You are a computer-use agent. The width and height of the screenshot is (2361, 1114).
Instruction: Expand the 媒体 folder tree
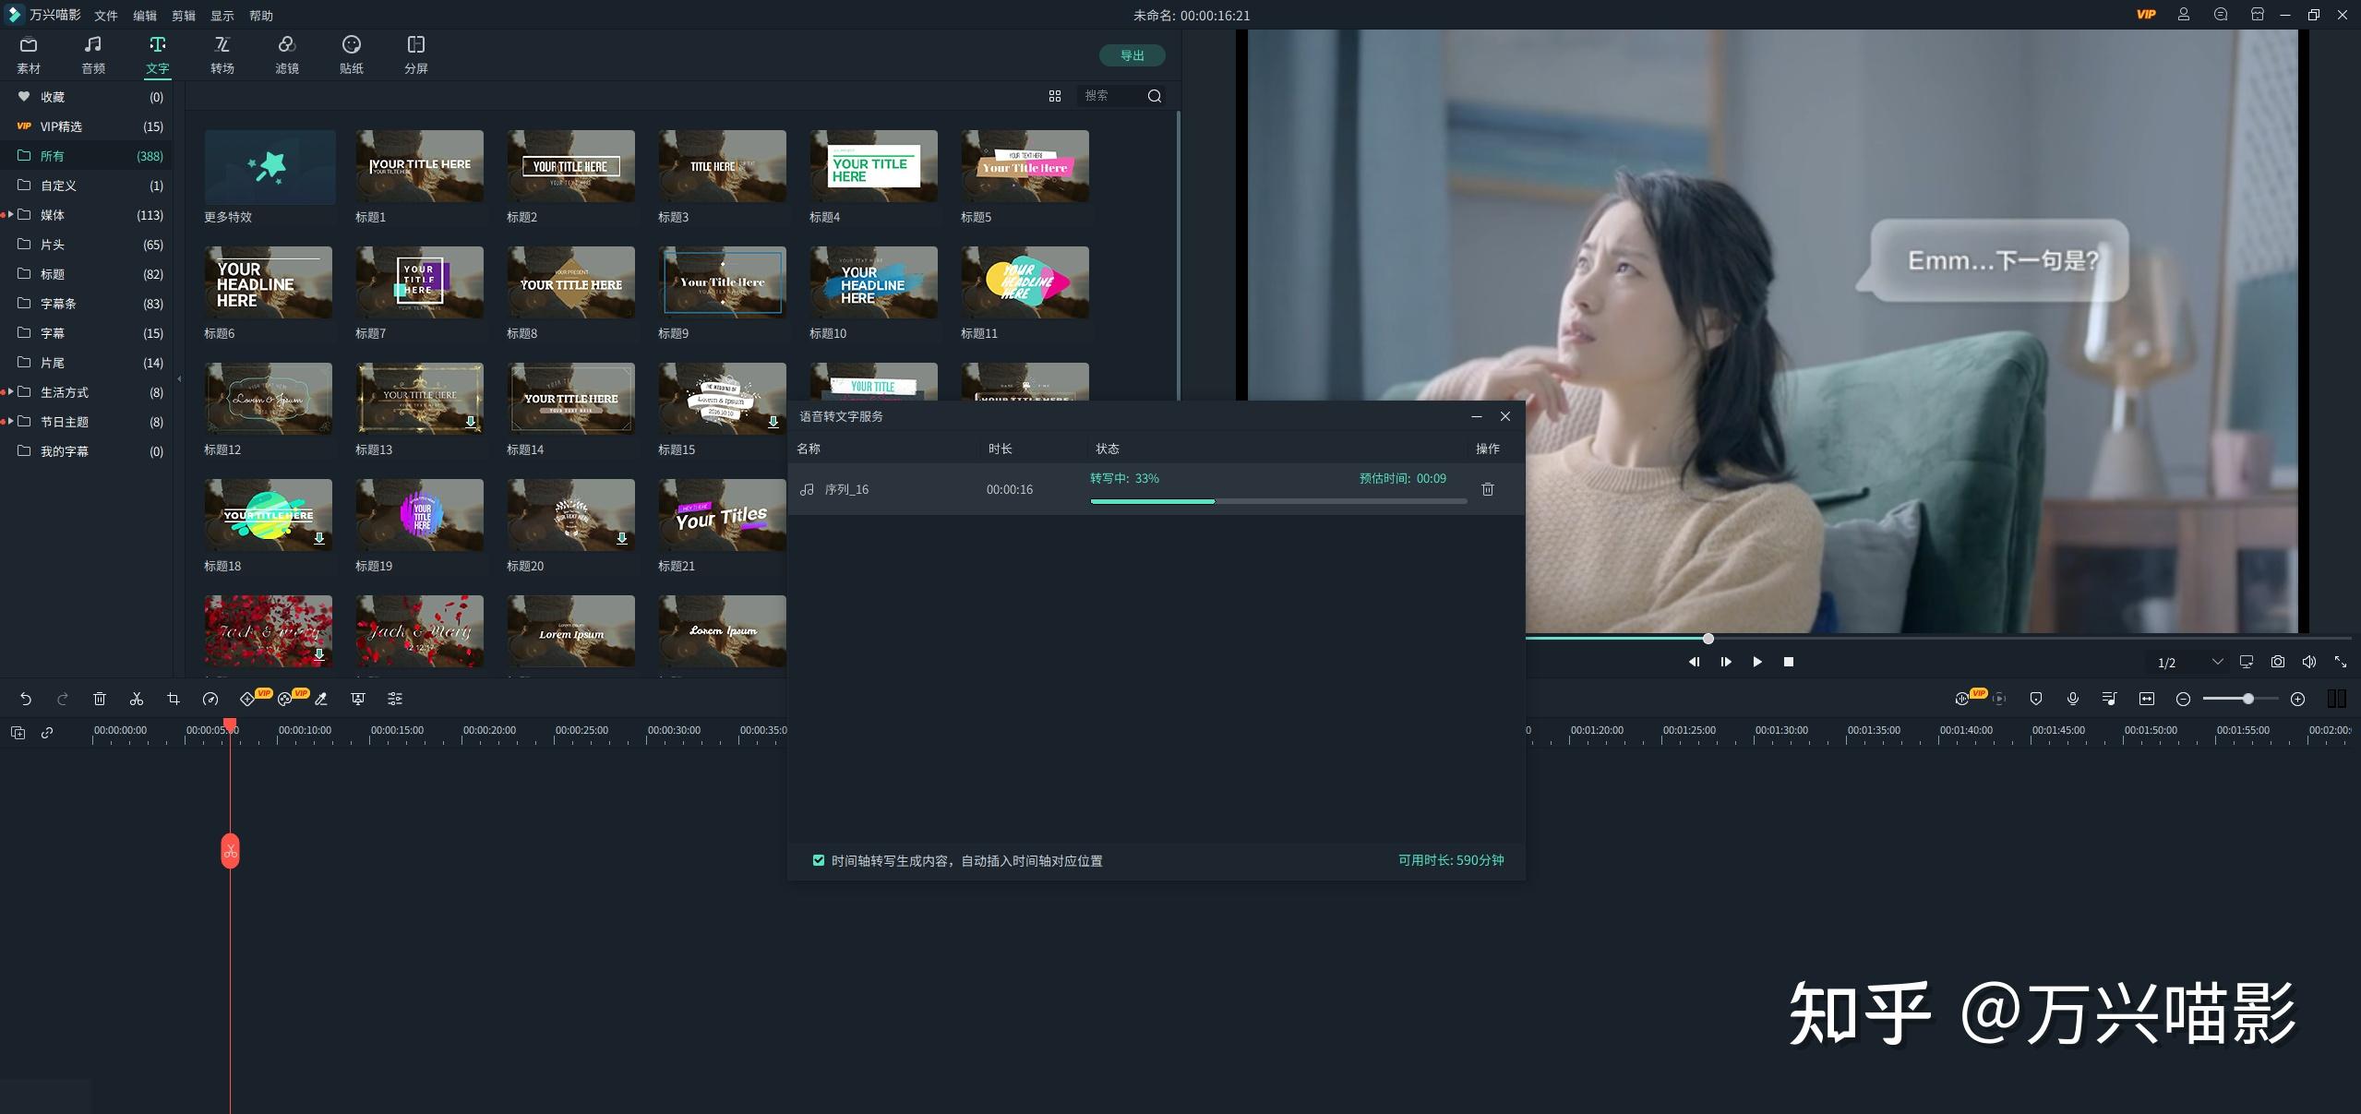(10, 215)
